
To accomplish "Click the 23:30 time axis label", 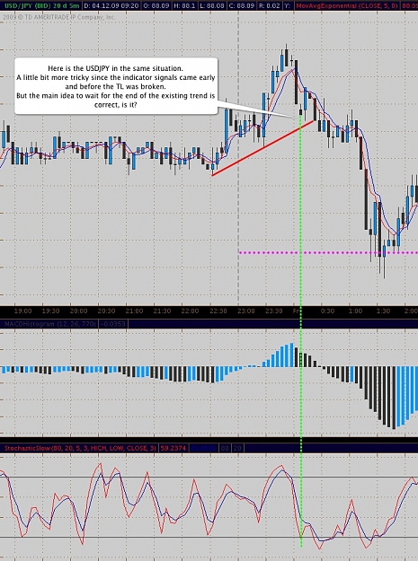I will click(274, 311).
